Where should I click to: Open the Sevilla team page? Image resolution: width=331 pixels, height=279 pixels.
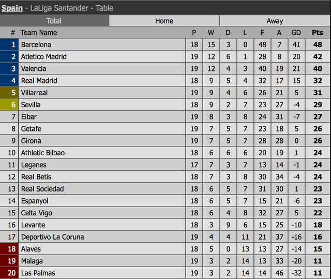[x=31, y=105]
